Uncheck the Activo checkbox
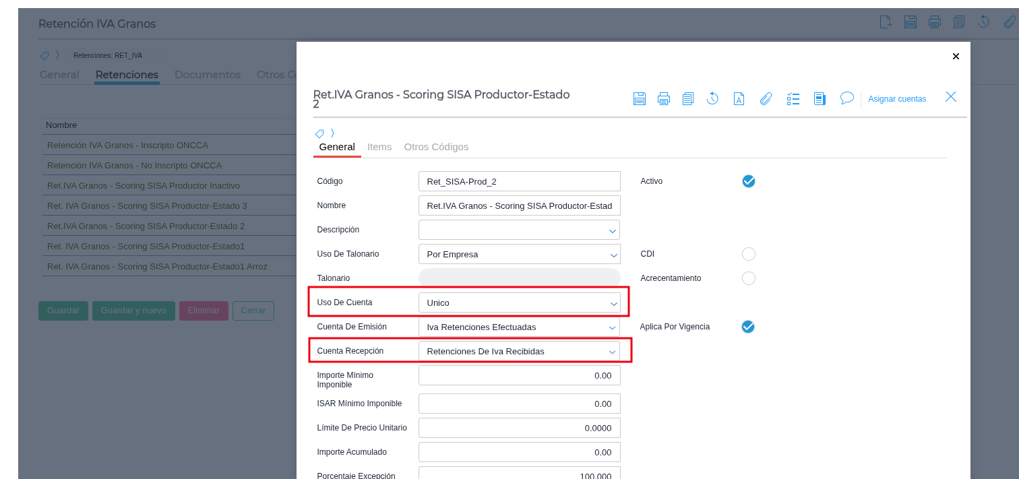Screen dimensions: 1019x479 (748, 181)
